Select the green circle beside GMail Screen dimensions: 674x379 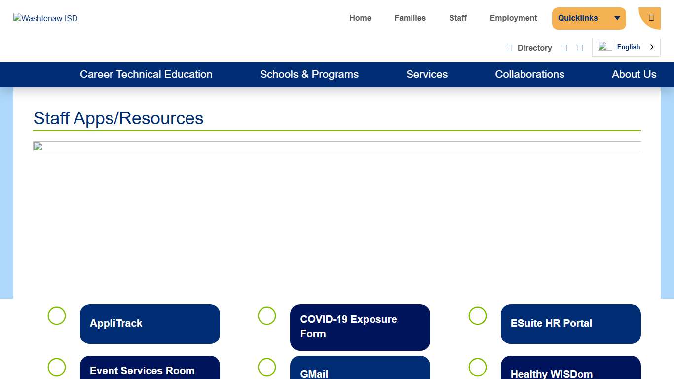click(267, 367)
